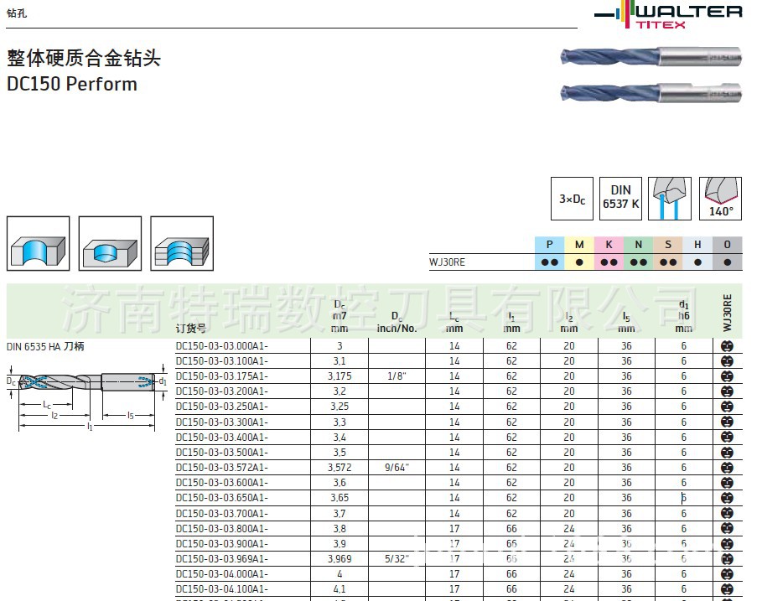Image resolution: width=762 pixels, height=601 pixels.
Task: Click the Dc inch/No. column header
Action: (397, 322)
